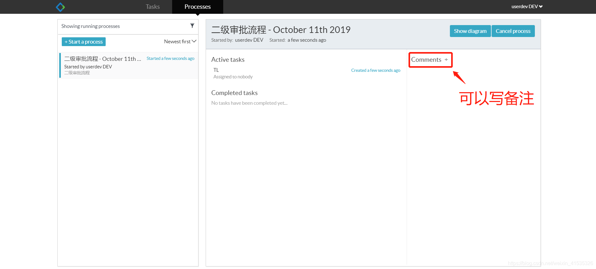
Task: Click the Activiti diamond logo icon
Action: (x=60, y=7)
